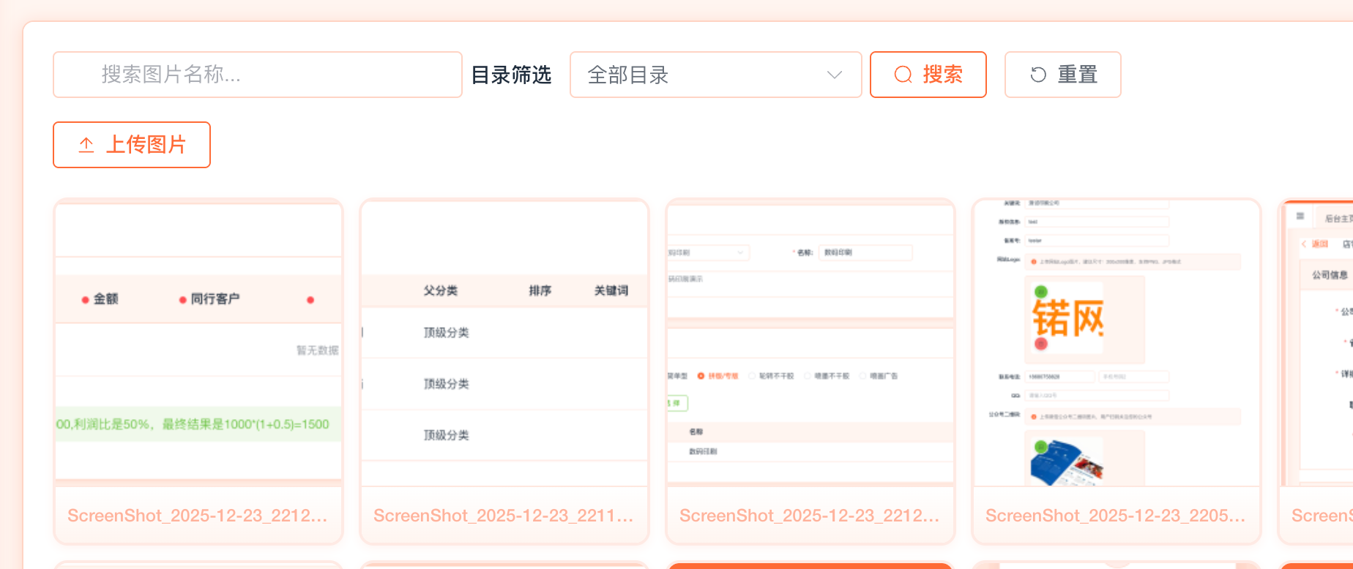1353x569 pixels.
Task: Click the cut-off filename under the 公司信息 thumbnail
Action: point(1322,516)
